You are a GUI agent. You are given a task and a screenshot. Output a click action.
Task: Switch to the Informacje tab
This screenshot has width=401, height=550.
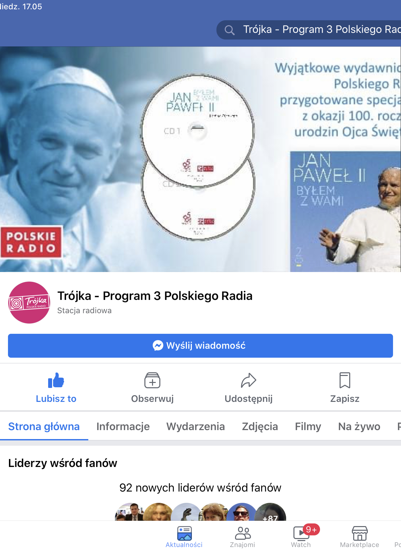coord(123,426)
